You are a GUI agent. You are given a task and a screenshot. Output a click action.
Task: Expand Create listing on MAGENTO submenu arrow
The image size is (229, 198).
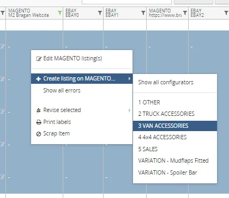coord(129,79)
